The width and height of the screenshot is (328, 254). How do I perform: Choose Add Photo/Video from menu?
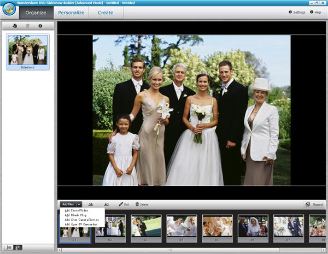[77, 210]
